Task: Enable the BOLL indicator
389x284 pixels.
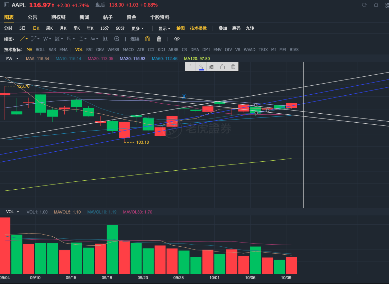Action: pos(40,49)
